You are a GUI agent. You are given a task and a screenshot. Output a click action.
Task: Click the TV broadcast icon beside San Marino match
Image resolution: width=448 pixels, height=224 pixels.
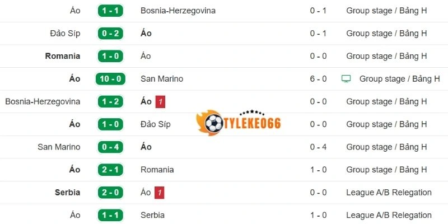[346, 79]
